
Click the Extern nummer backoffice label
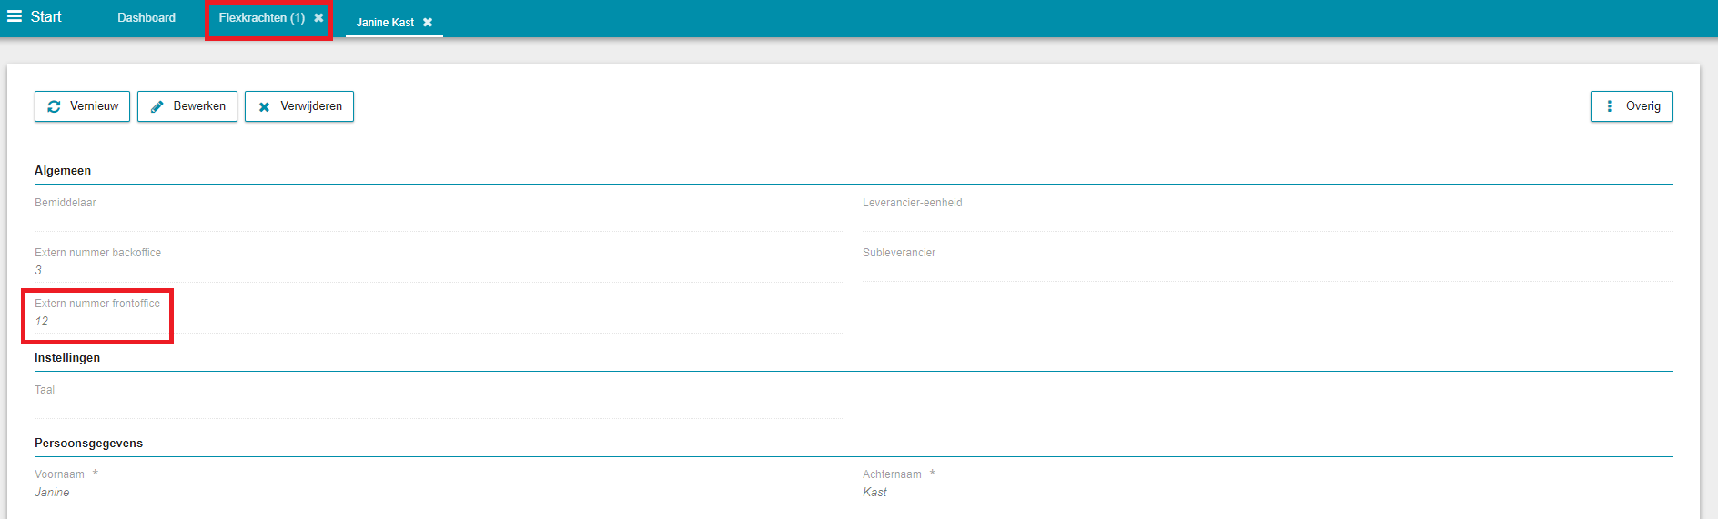(98, 253)
